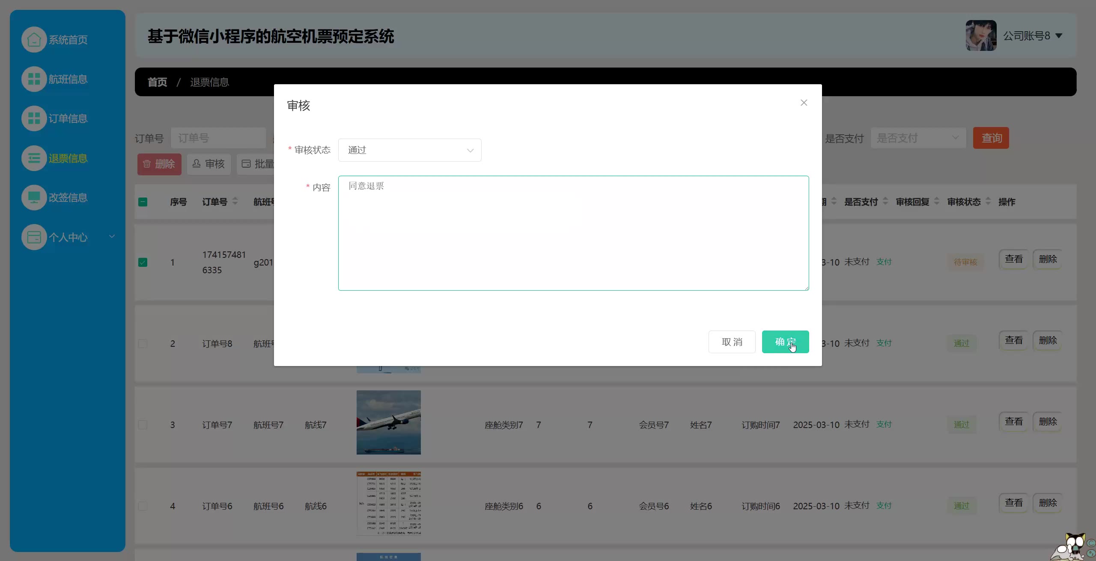
Task: Uncheck the checkbox for row 1
Action: click(x=143, y=262)
